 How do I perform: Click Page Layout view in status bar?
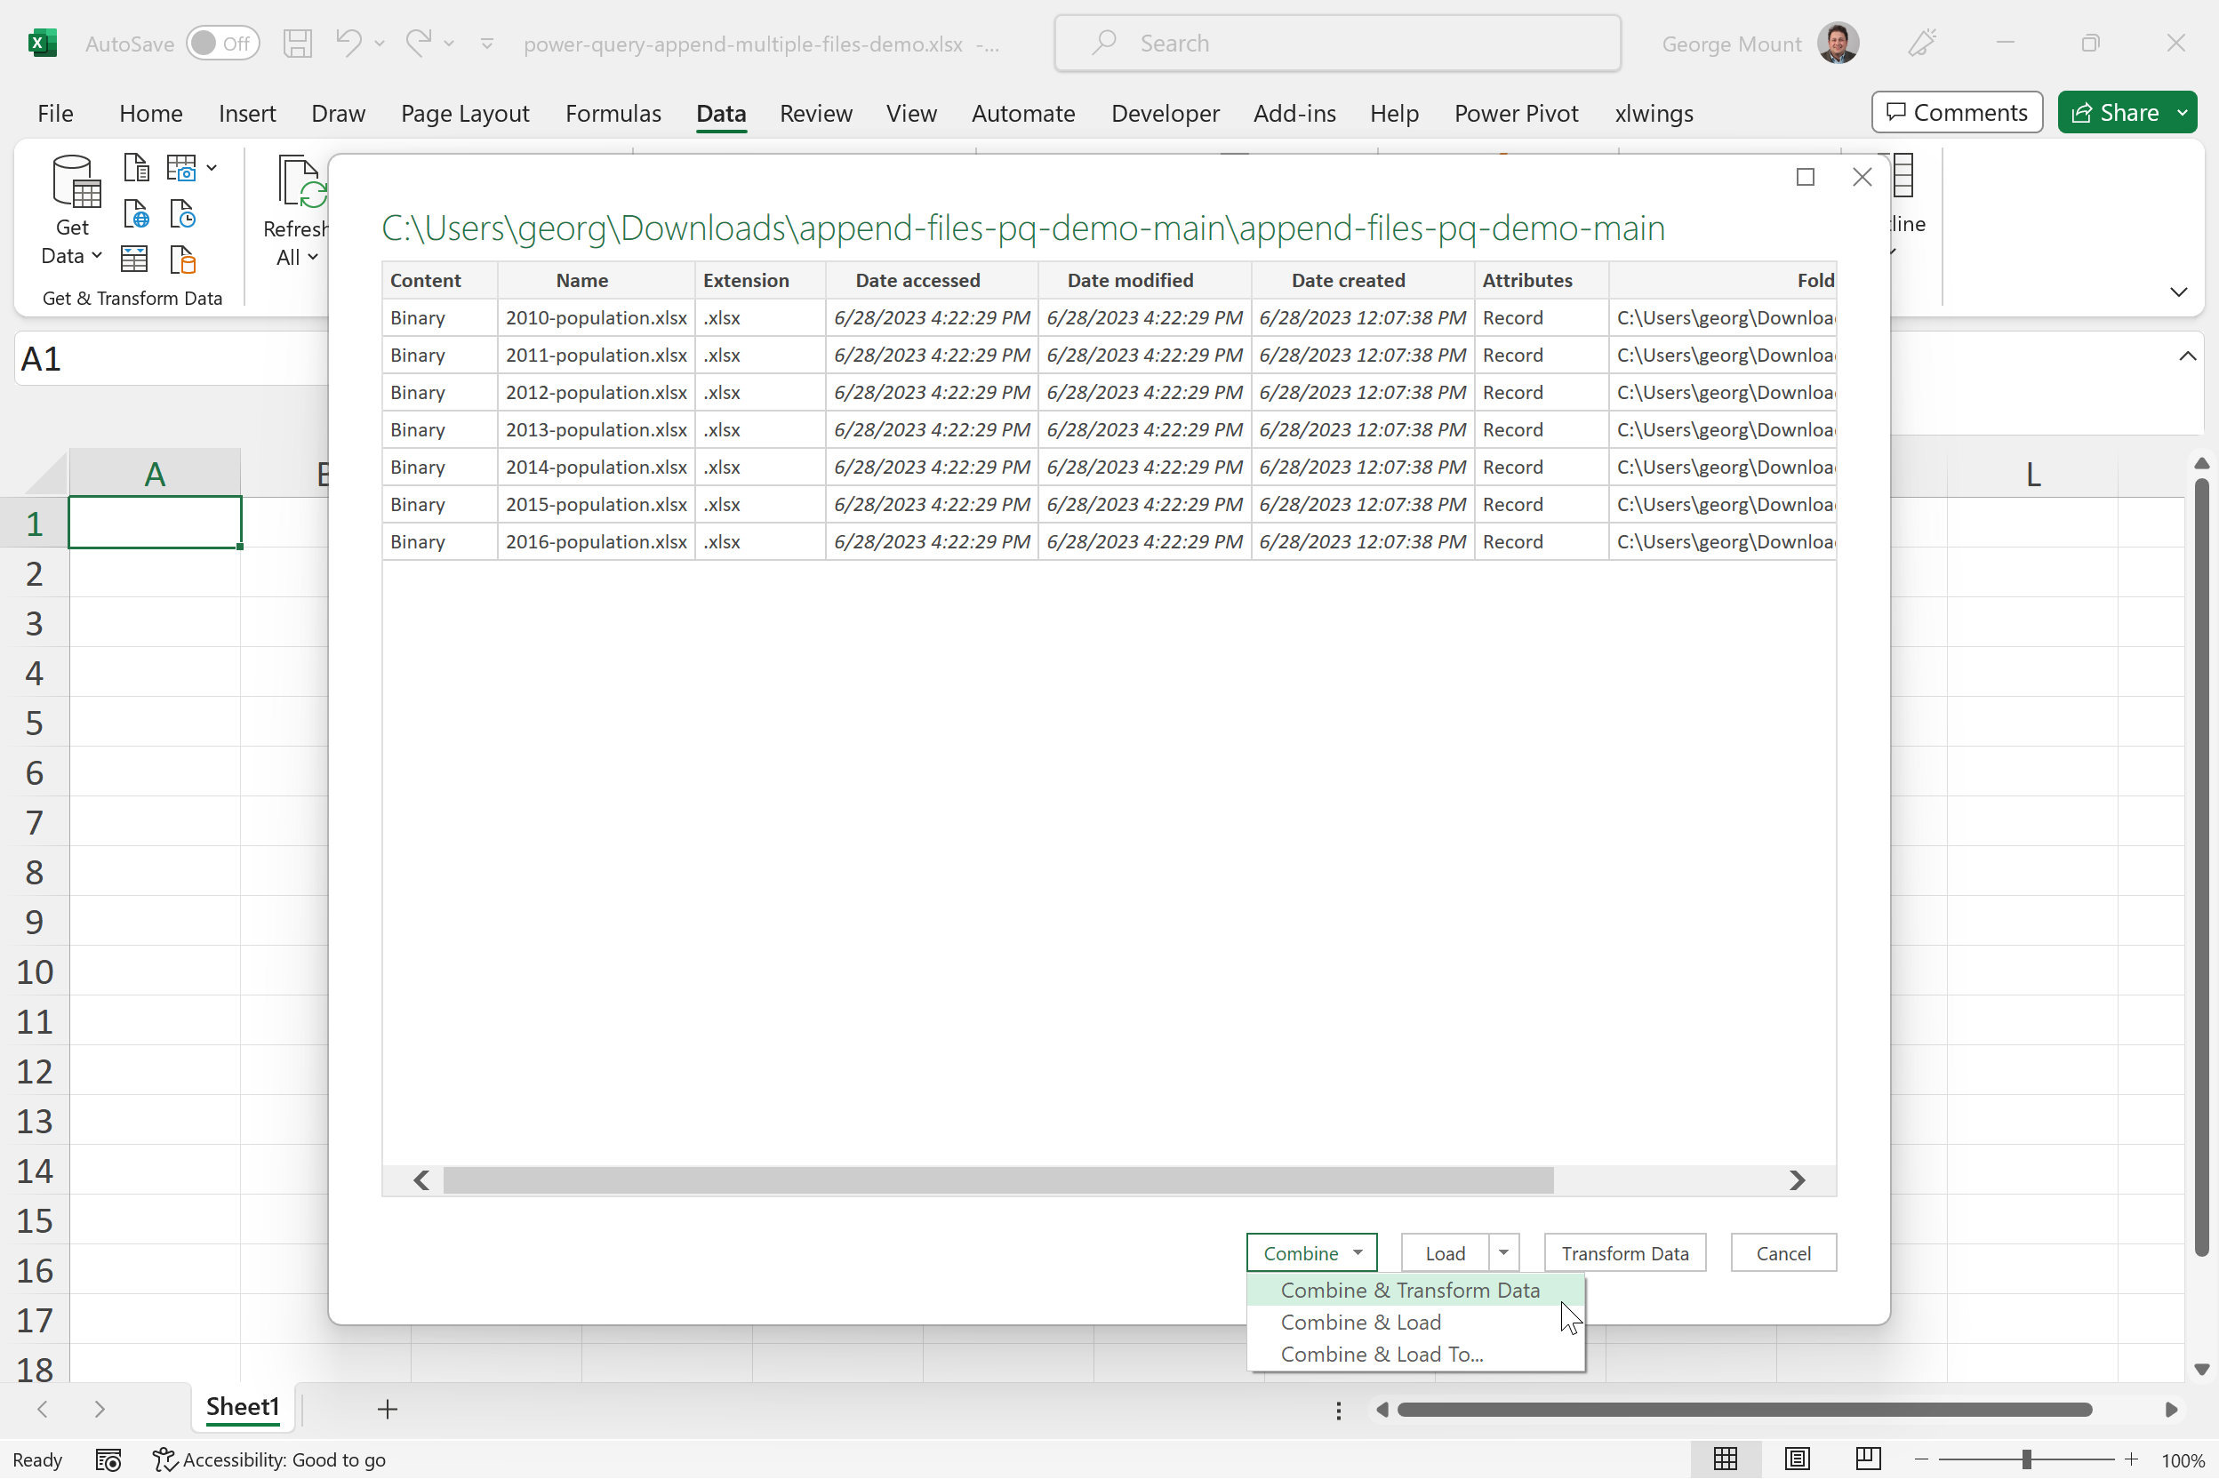[1797, 1459]
